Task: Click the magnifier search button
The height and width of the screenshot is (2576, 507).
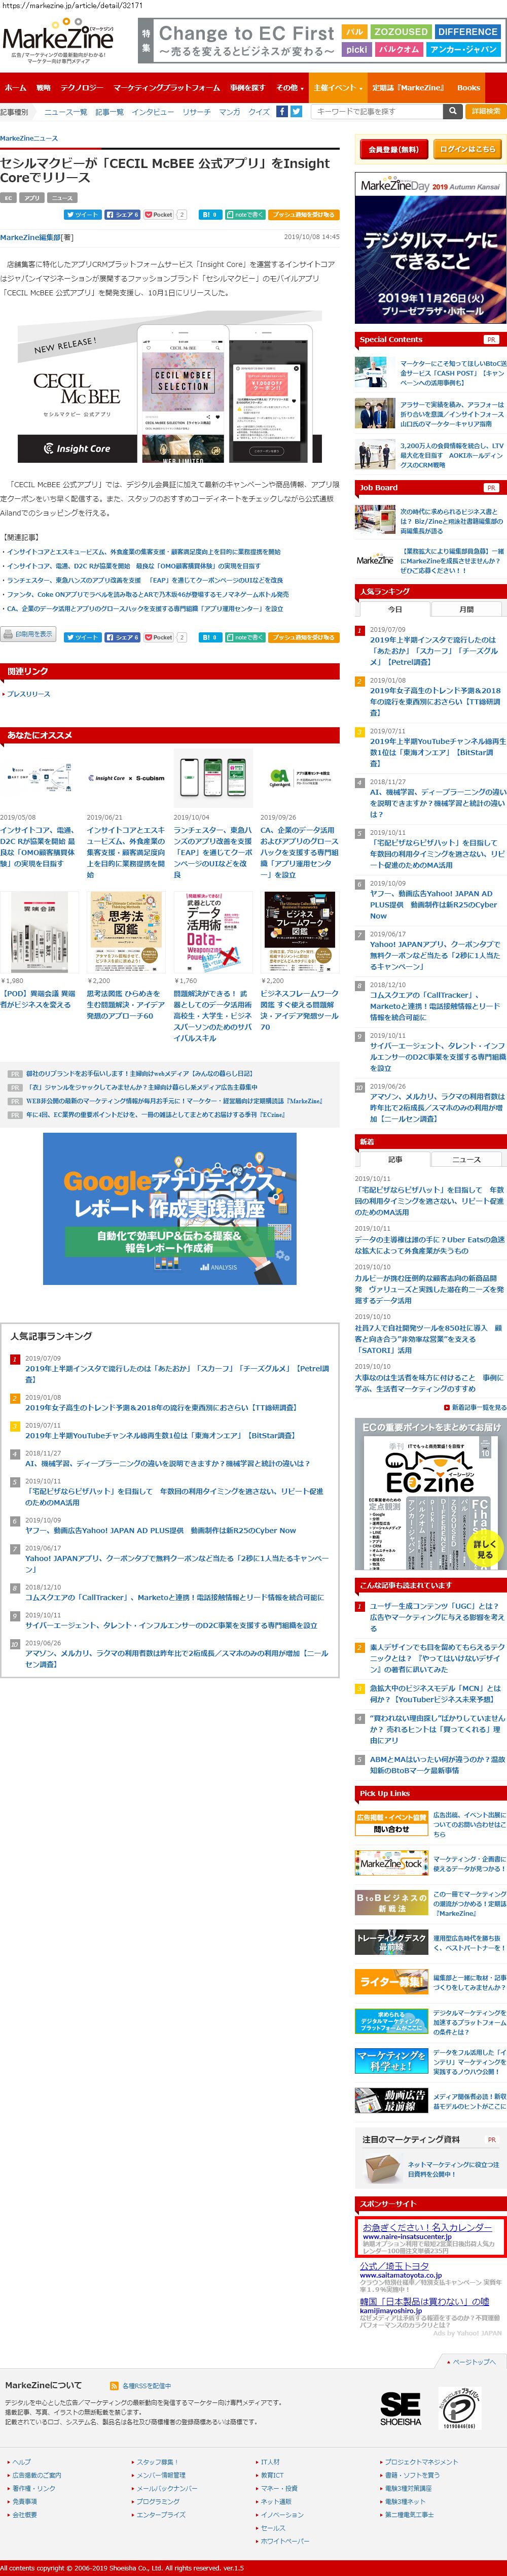Action: coord(453,111)
